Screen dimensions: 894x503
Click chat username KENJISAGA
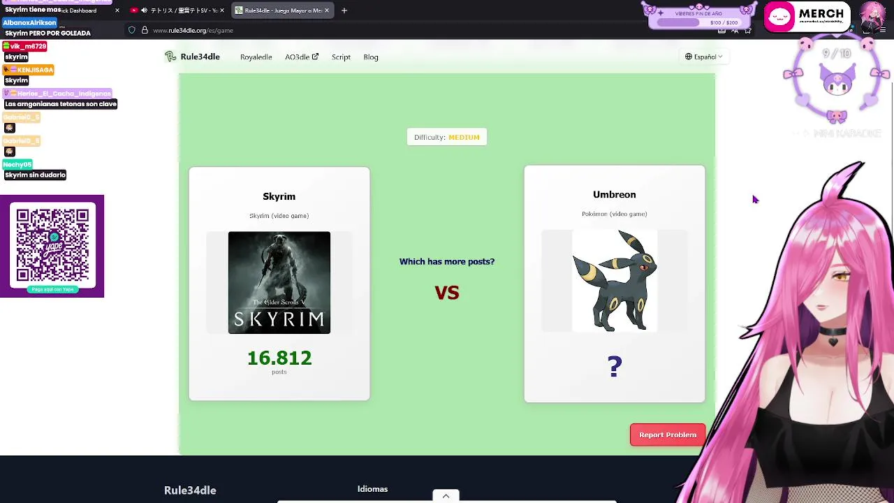pyautogui.click(x=29, y=70)
